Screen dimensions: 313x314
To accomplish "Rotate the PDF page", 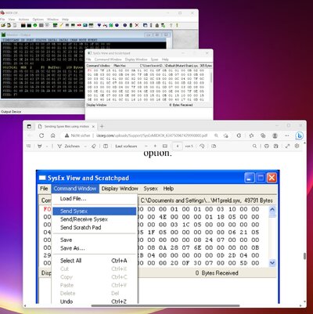I will coord(202,146).
